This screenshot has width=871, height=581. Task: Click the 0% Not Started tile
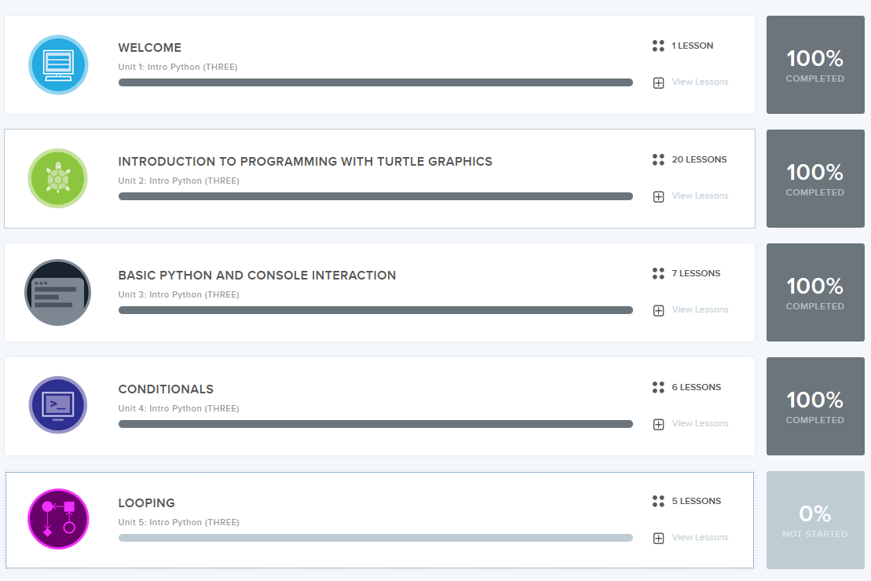click(x=815, y=520)
